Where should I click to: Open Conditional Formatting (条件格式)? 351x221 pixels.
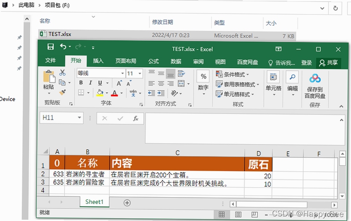[233, 74]
